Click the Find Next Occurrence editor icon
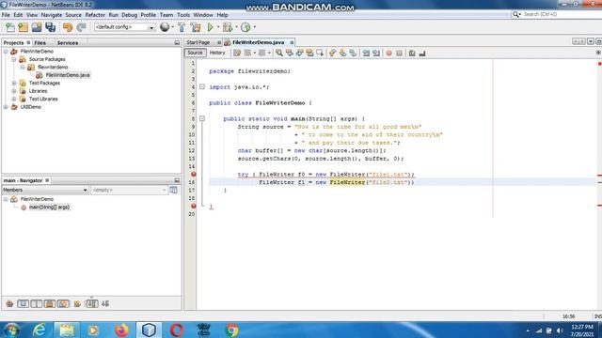Viewport: 602px width, 338px height. coord(299,53)
